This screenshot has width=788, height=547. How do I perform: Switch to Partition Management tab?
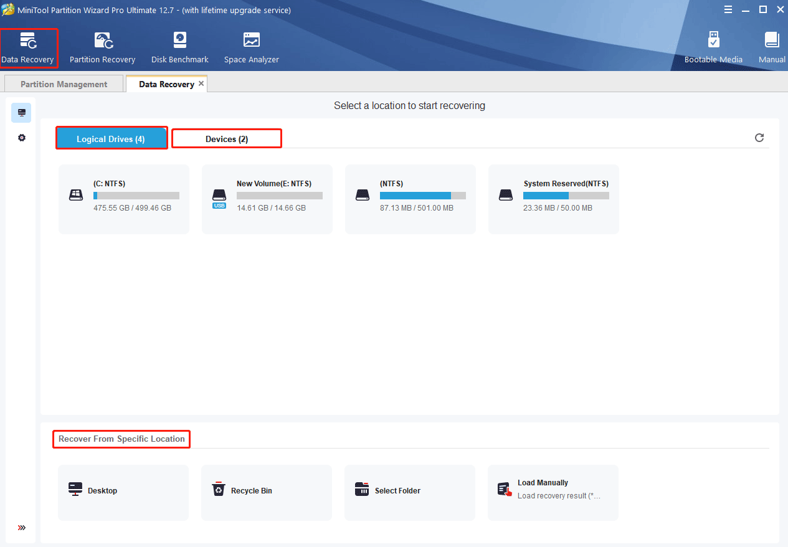64,84
